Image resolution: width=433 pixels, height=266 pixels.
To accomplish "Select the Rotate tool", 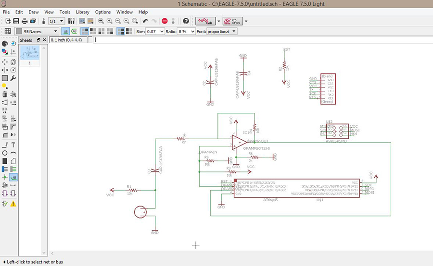I will pos(13,70).
